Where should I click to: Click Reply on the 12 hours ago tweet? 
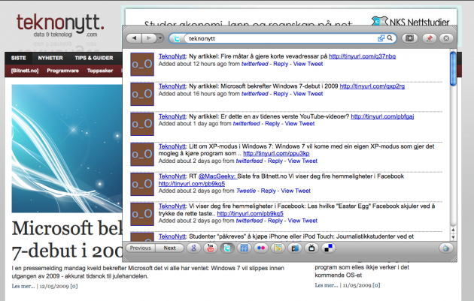pyautogui.click(x=281, y=64)
